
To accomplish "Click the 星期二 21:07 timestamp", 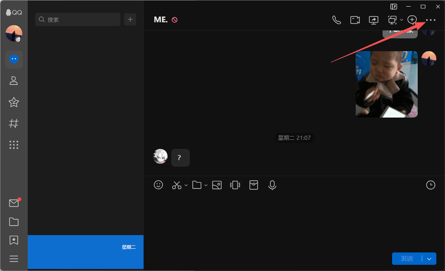I will (294, 138).
